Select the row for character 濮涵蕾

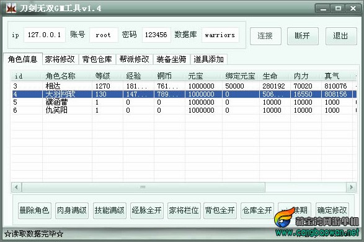[x=184, y=102]
